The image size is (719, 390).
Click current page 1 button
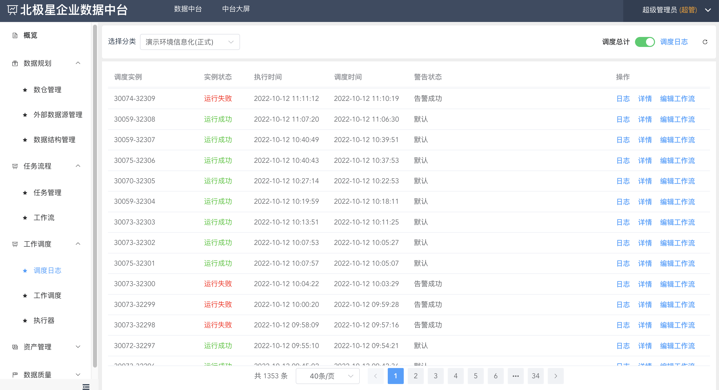tap(395, 376)
